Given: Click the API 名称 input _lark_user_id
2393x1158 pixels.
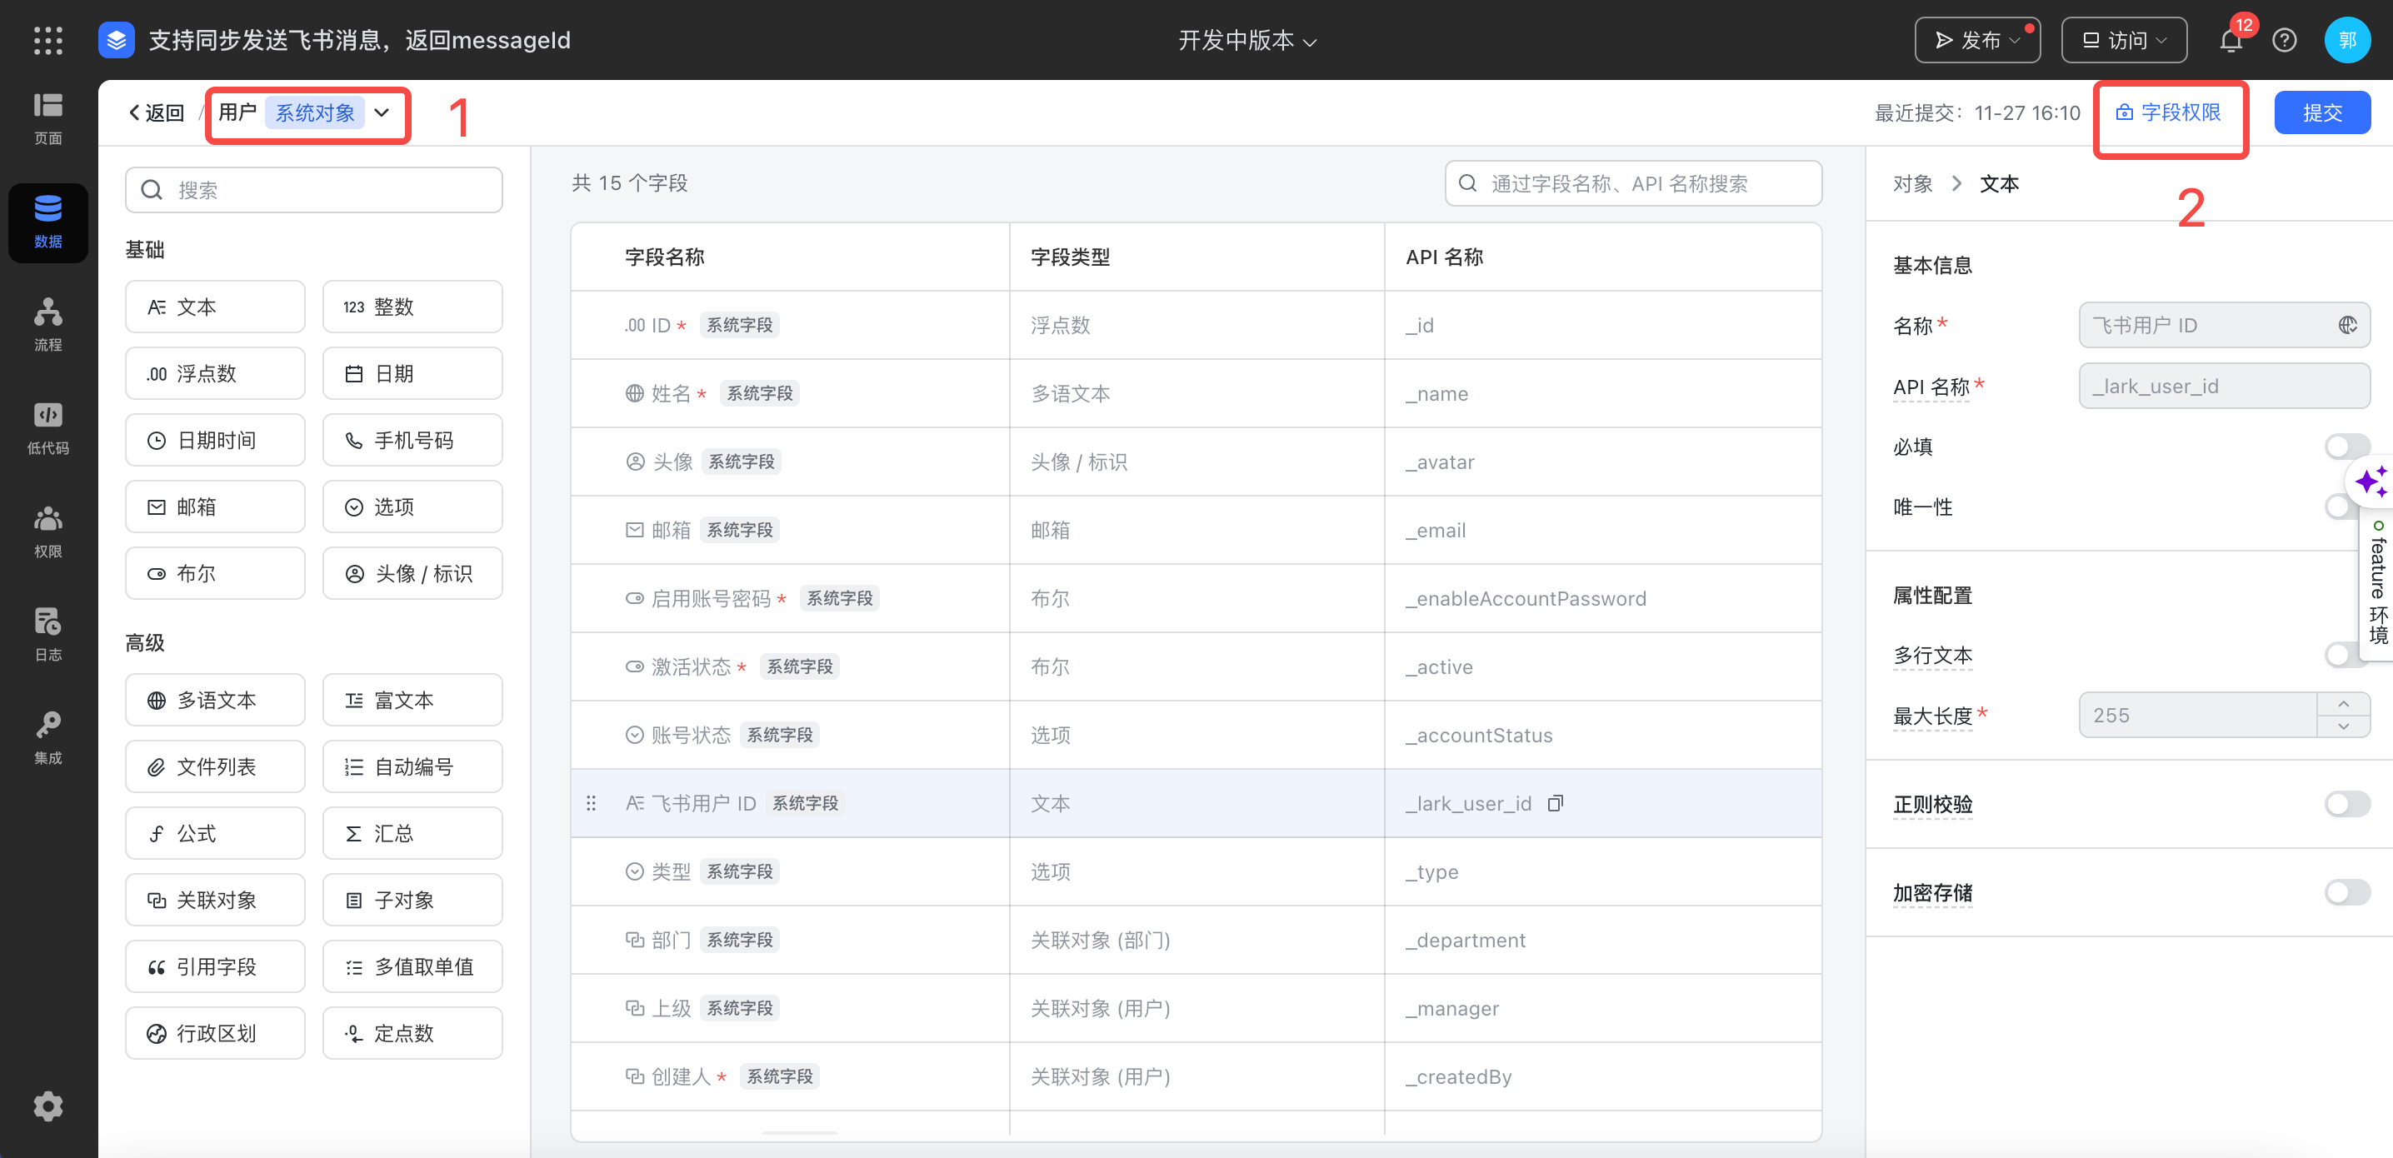Looking at the screenshot, I should tap(2223, 386).
